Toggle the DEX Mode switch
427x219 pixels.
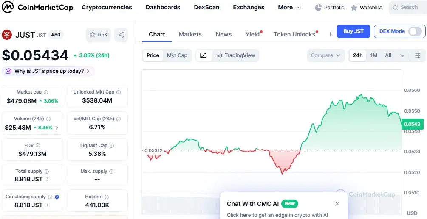(x=415, y=31)
